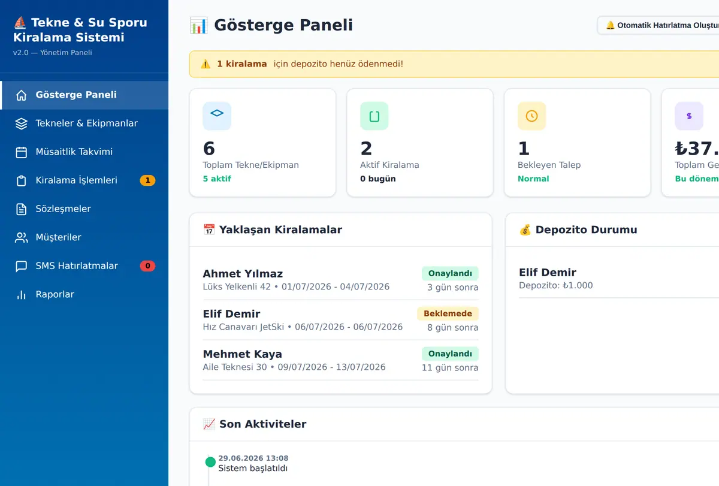Click the sailboat logo icon in sidebar header
719x486 pixels.
pyautogui.click(x=20, y=23)
